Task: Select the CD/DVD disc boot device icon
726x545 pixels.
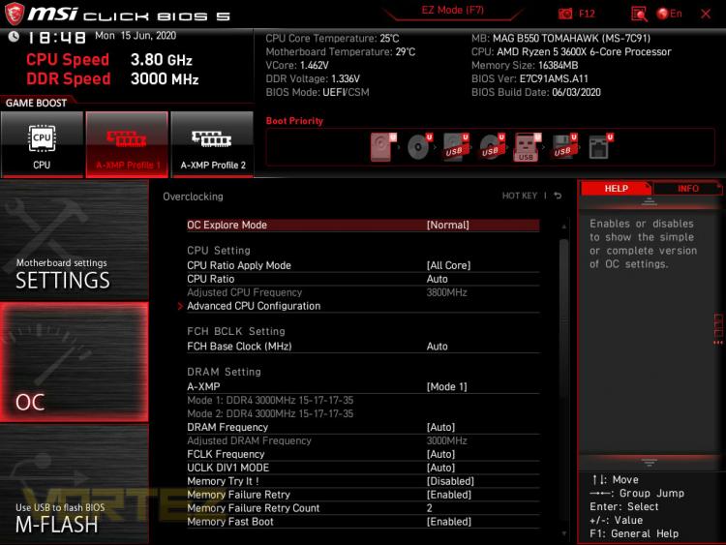Action: (418, 147)
